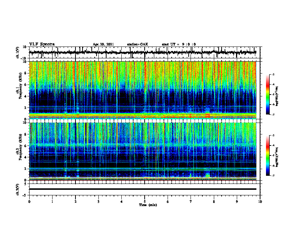Pick the ch.2 color scale bar
This screenshot has height=226, width=293.
pos(267,155)
